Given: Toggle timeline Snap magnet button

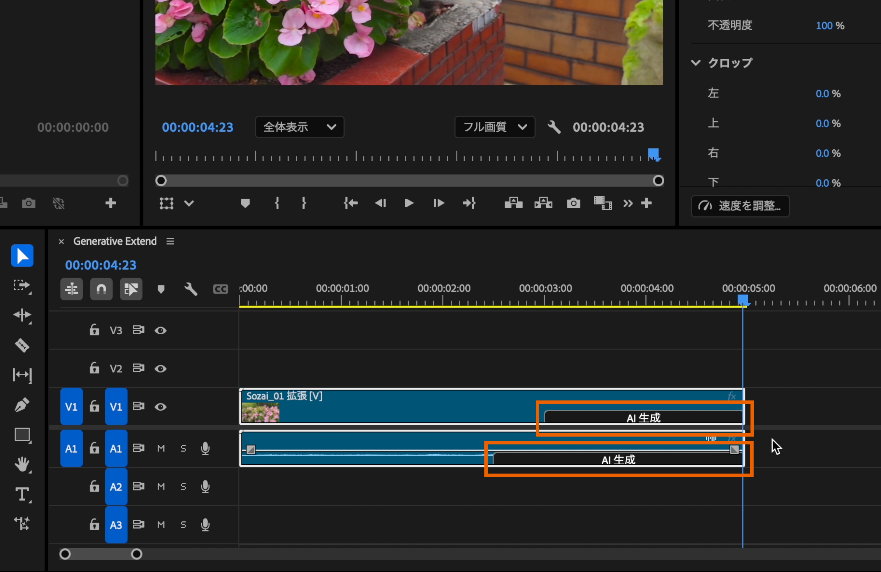Looking at the screenshot, I should pos(101,289).
